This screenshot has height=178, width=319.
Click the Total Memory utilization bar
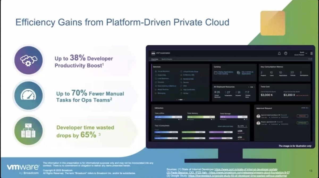coord(200,117)
